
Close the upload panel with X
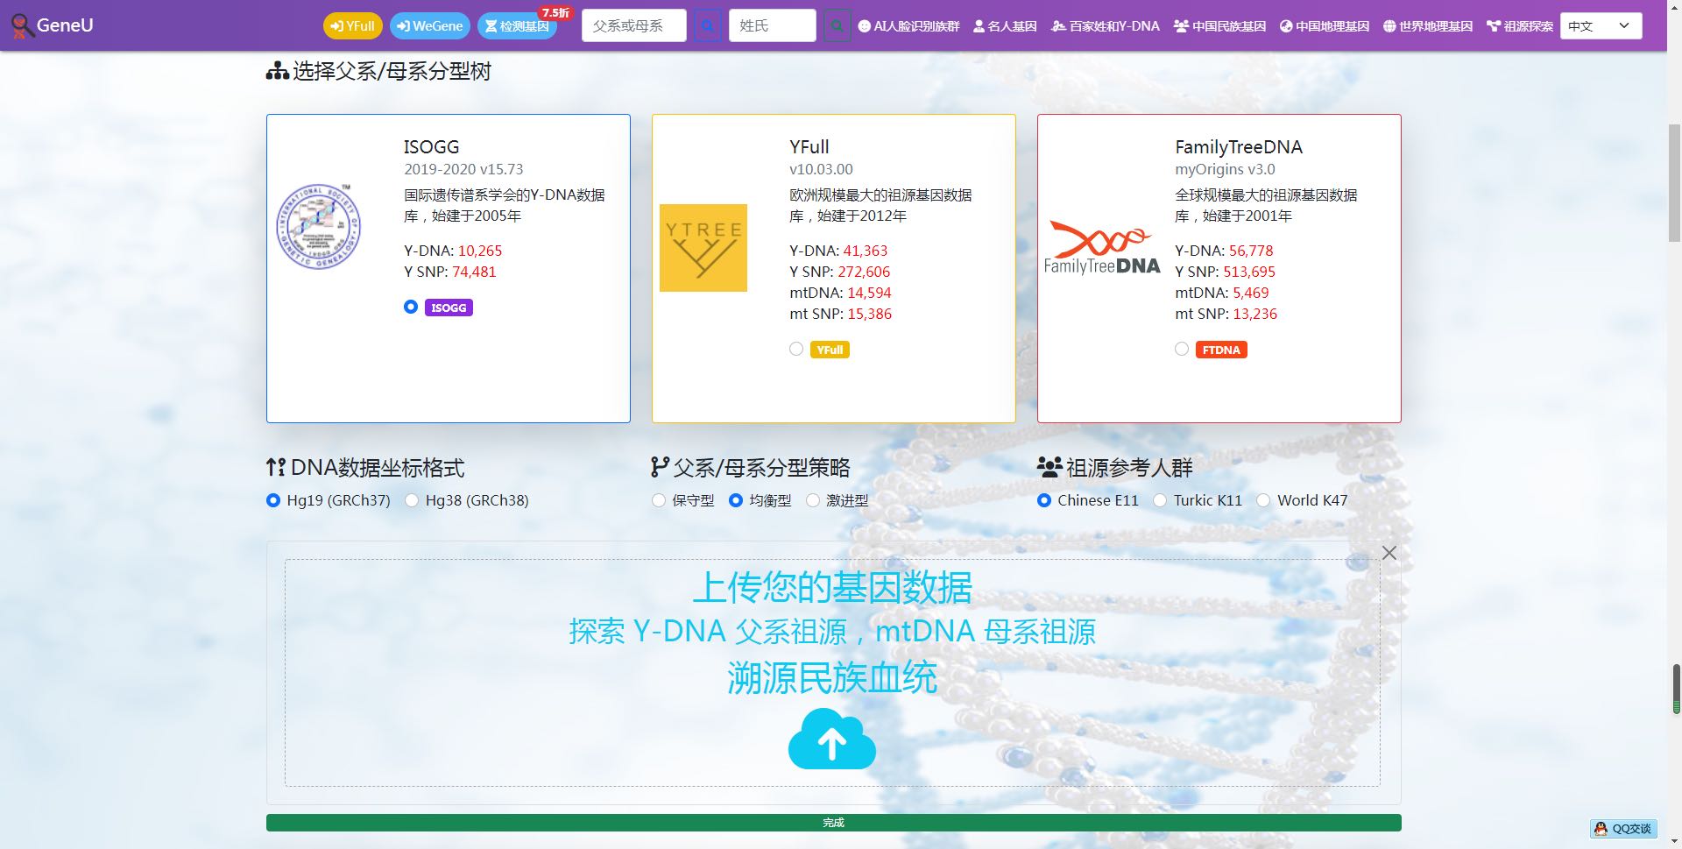(x=1389, y=553)
